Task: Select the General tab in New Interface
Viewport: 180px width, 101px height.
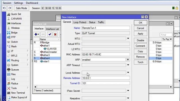Action: click(67, 22)
